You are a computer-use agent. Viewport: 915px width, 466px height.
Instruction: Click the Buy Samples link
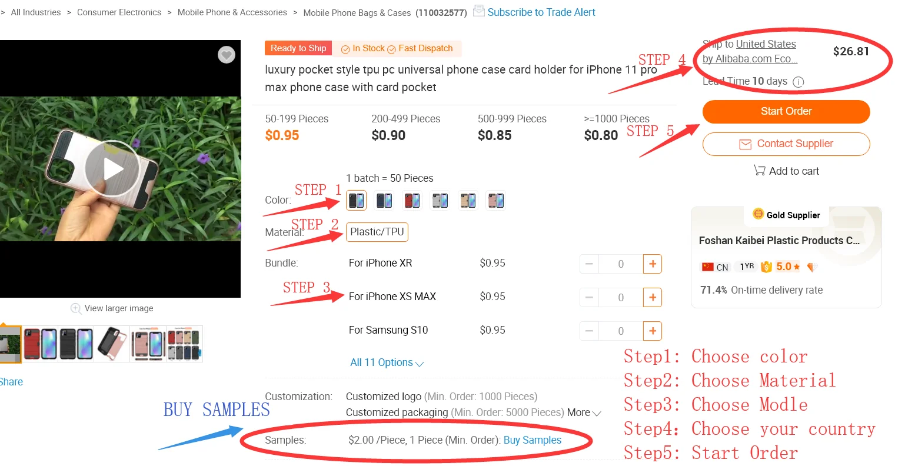click(x=533, y=440)
